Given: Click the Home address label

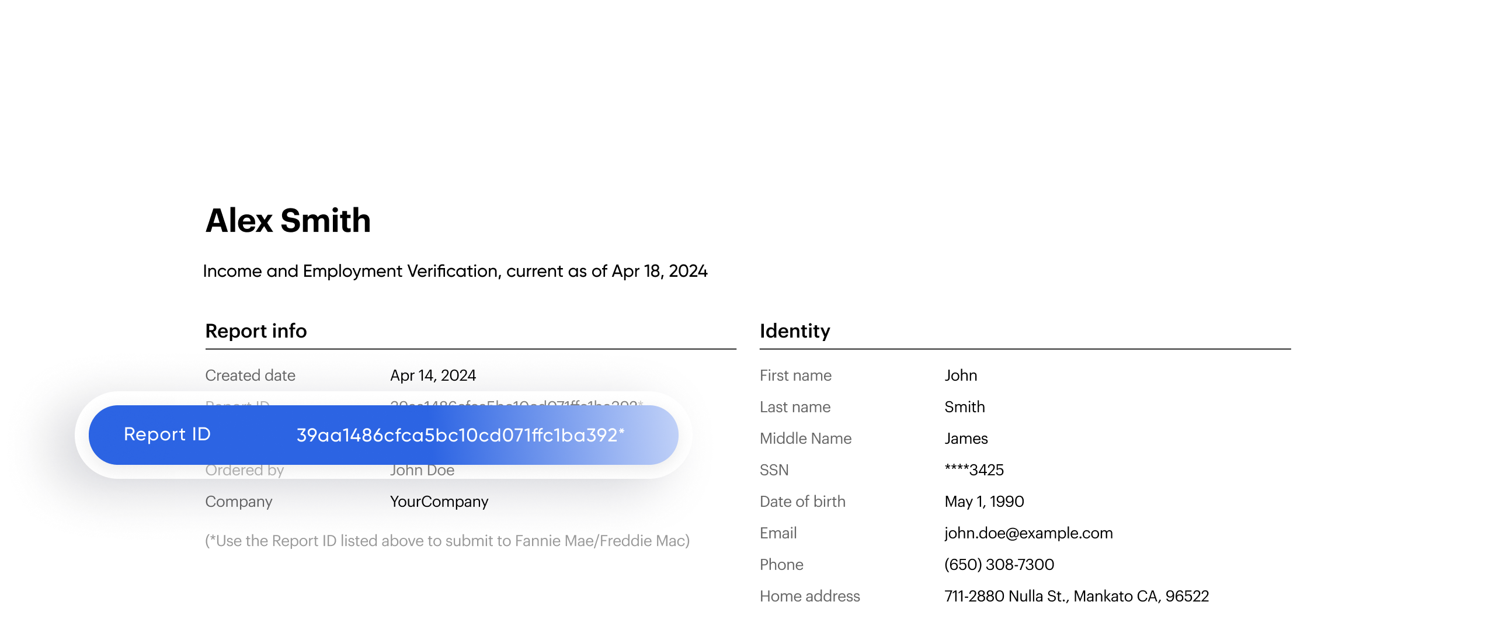Looking at the screenshot, I should tap(809, 596).
